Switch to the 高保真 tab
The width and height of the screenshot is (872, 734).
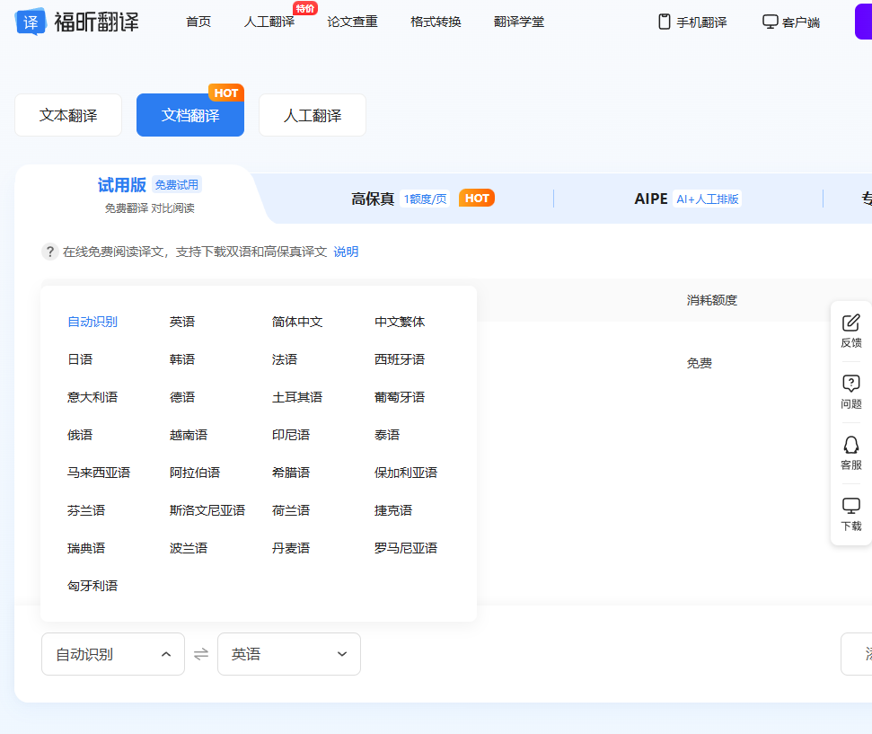click(373, 199)
